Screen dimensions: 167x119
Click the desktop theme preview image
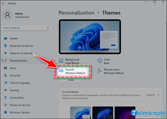click(x=90, y=37)
